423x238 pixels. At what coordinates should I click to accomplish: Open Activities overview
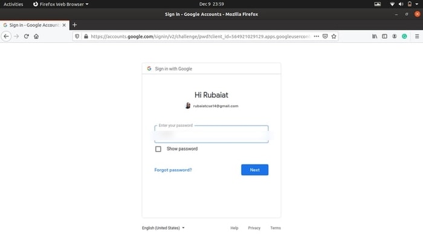(13, 4)
